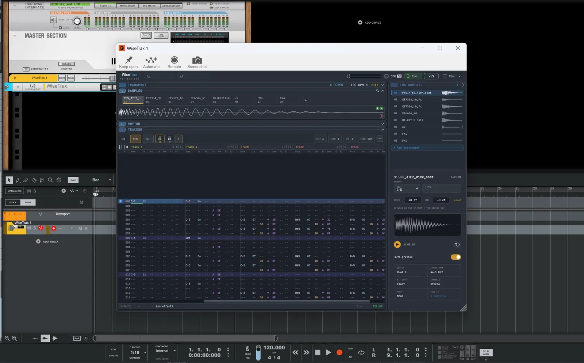Collapse the SAMPLES section chevron
This screenshot has width=584, height=363.
tap(383, 91)
